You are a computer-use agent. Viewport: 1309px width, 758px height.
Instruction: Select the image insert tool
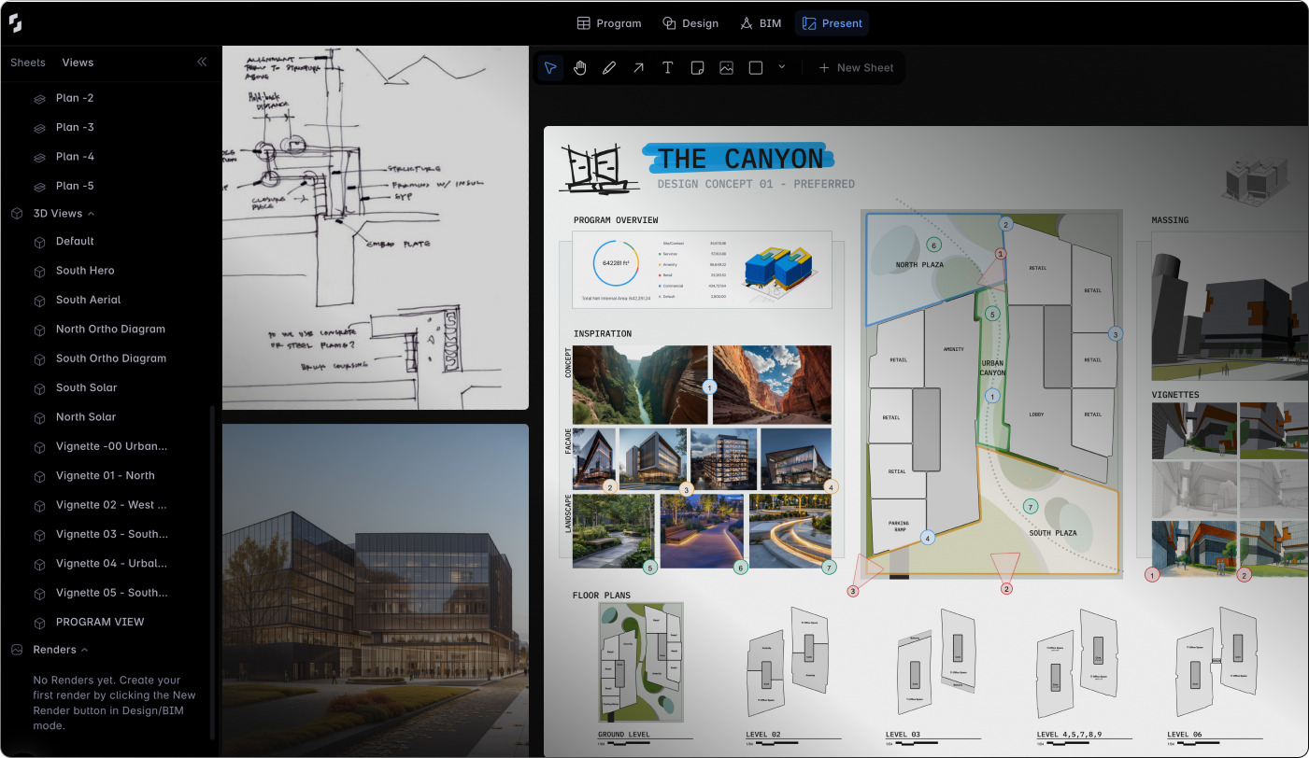pos(726,66)
